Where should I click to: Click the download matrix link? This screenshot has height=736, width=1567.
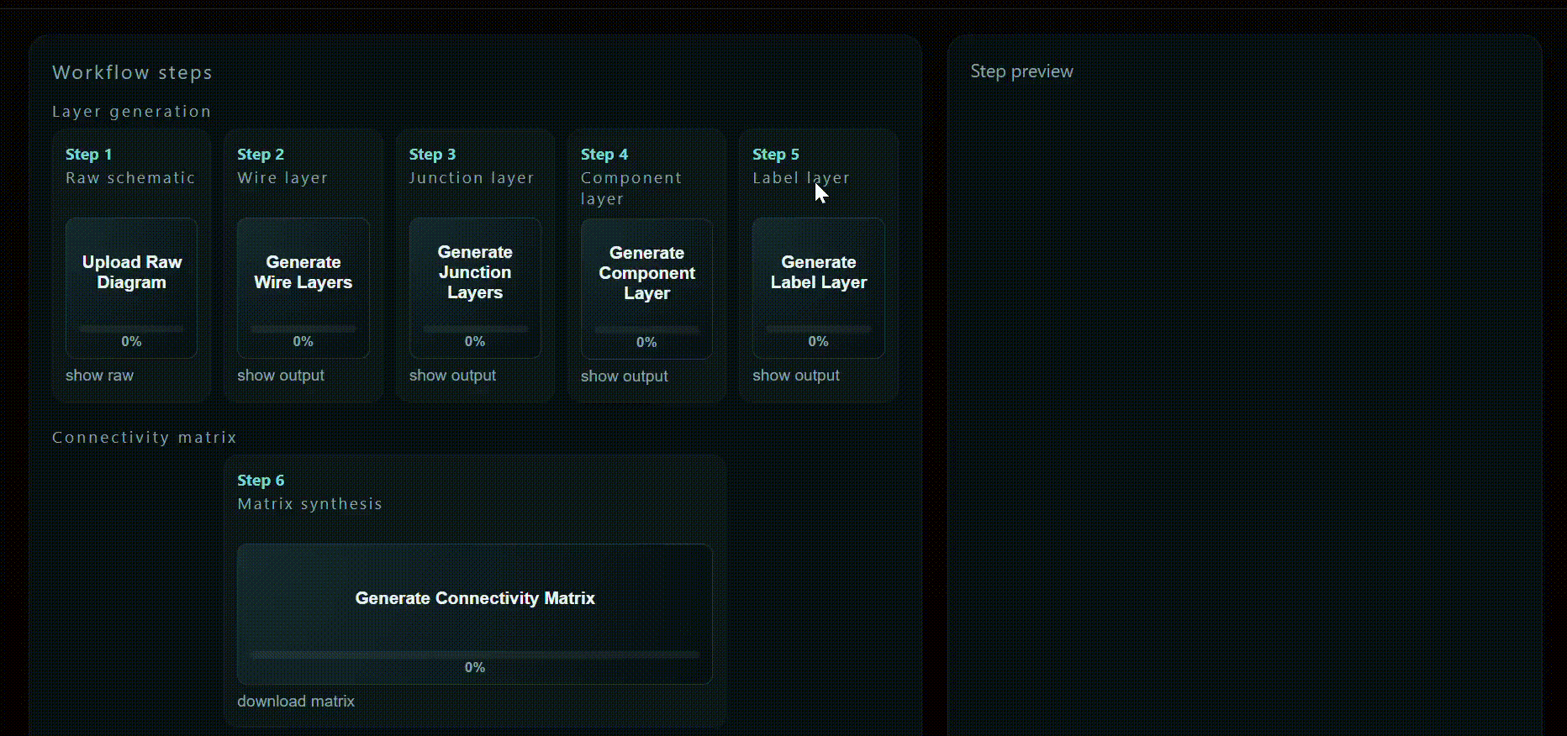point(296,702)
